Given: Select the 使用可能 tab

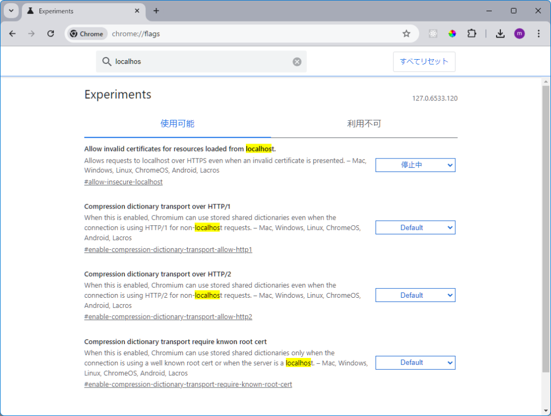Looking at the screenshot, I should [178, 124].
